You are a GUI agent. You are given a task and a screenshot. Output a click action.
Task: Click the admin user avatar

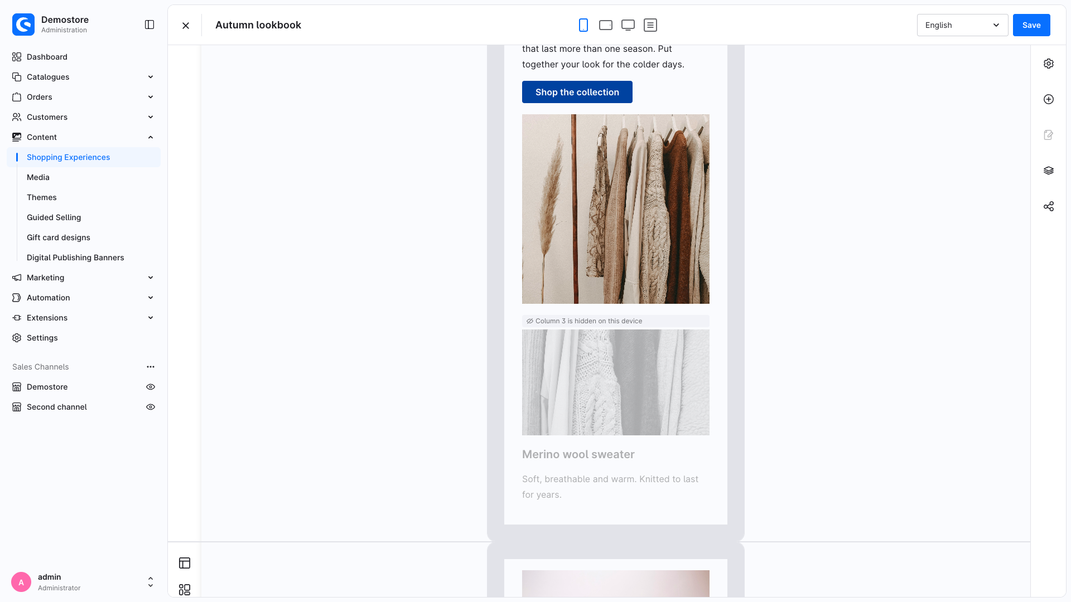[x=21, y=582]
